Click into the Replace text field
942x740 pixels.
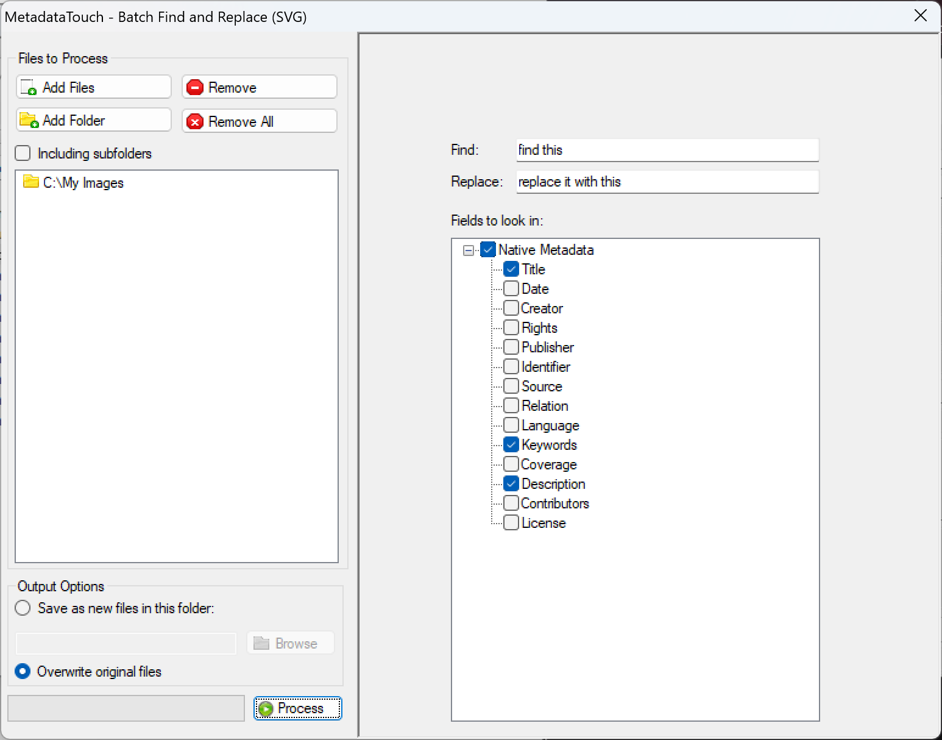click(667, 182)
